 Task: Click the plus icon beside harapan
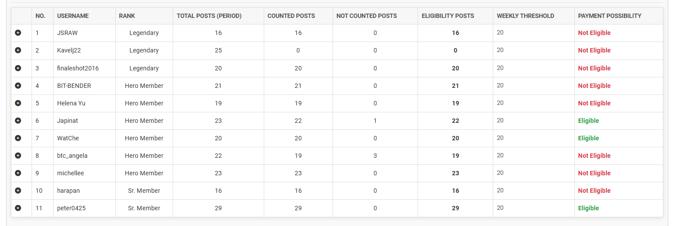[x=18, y=191]
